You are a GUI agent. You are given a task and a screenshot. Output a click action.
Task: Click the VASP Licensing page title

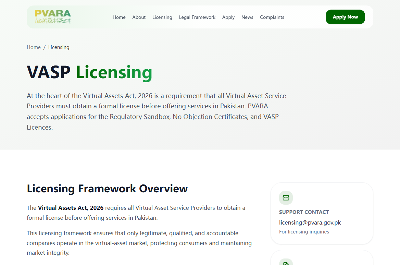89,72
